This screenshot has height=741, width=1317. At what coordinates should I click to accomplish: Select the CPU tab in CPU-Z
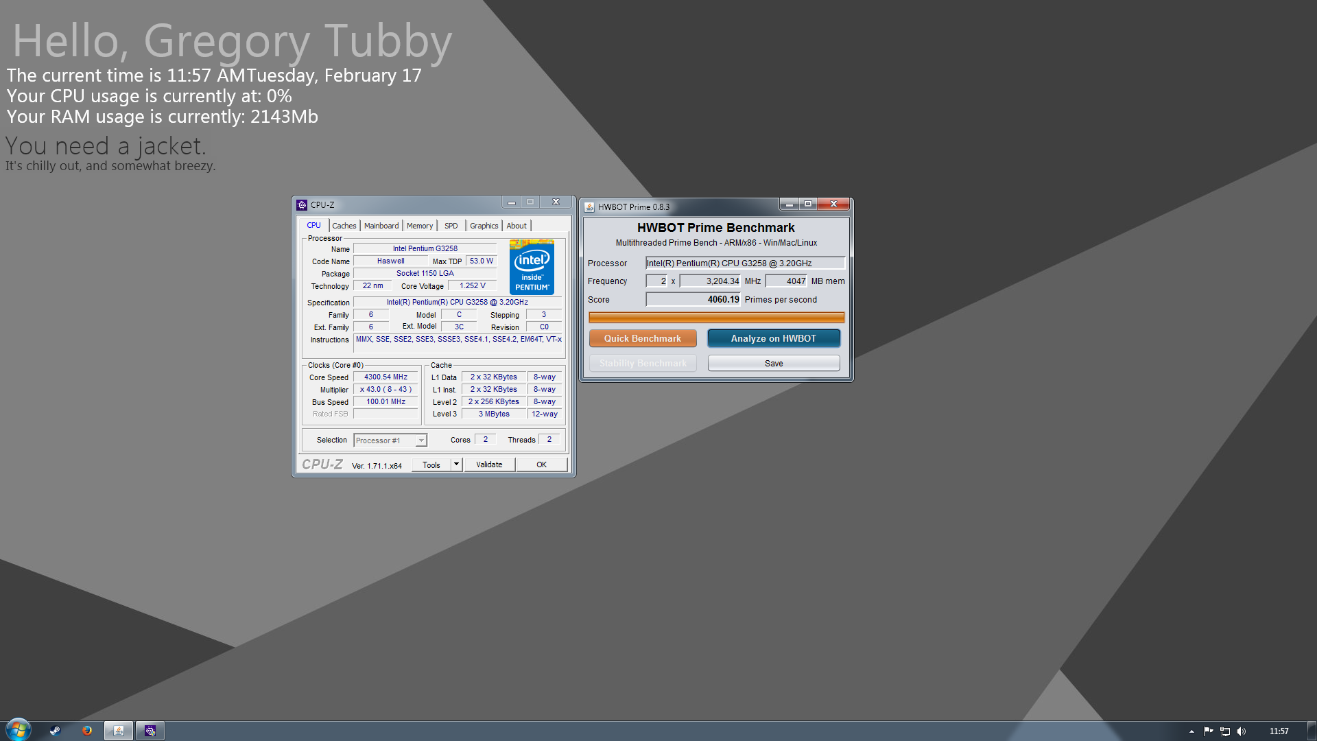[313, 225]
